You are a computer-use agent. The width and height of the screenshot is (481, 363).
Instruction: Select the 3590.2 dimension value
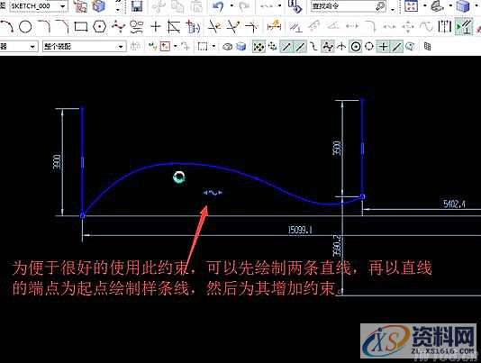point(337,246)
